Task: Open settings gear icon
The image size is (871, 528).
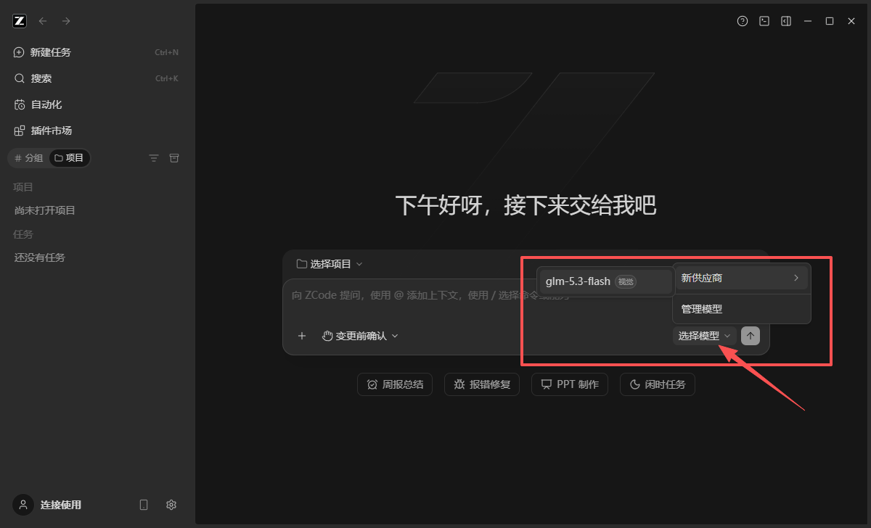Action: pyautogui.click(x=171, y=505)
